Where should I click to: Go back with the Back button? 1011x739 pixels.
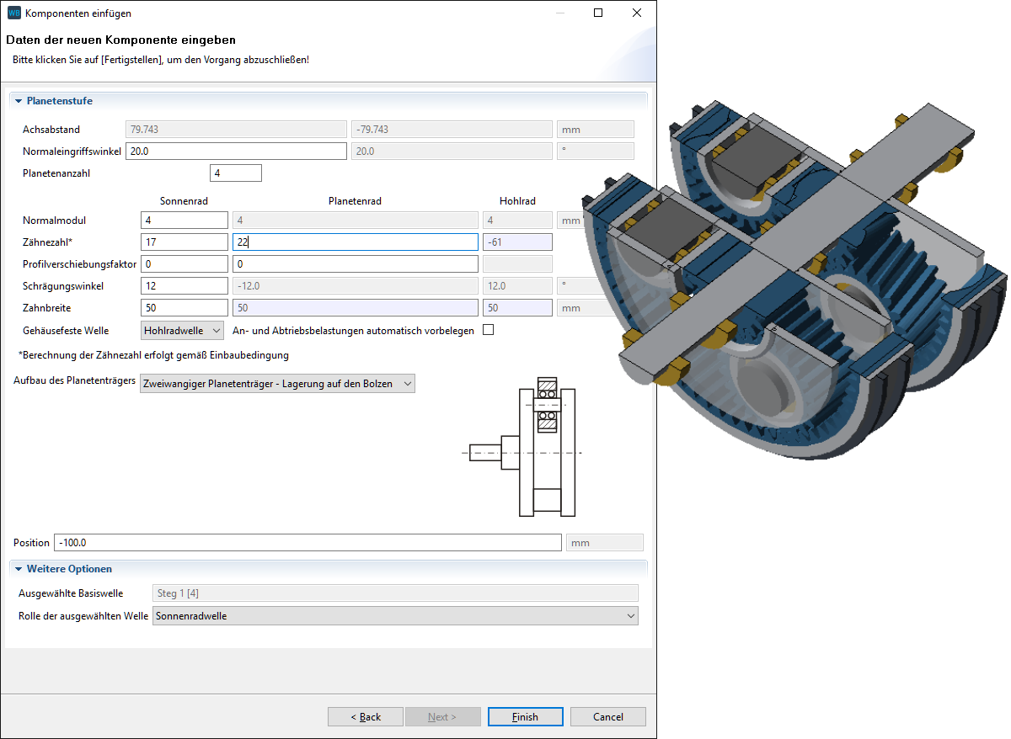point(366,717)
